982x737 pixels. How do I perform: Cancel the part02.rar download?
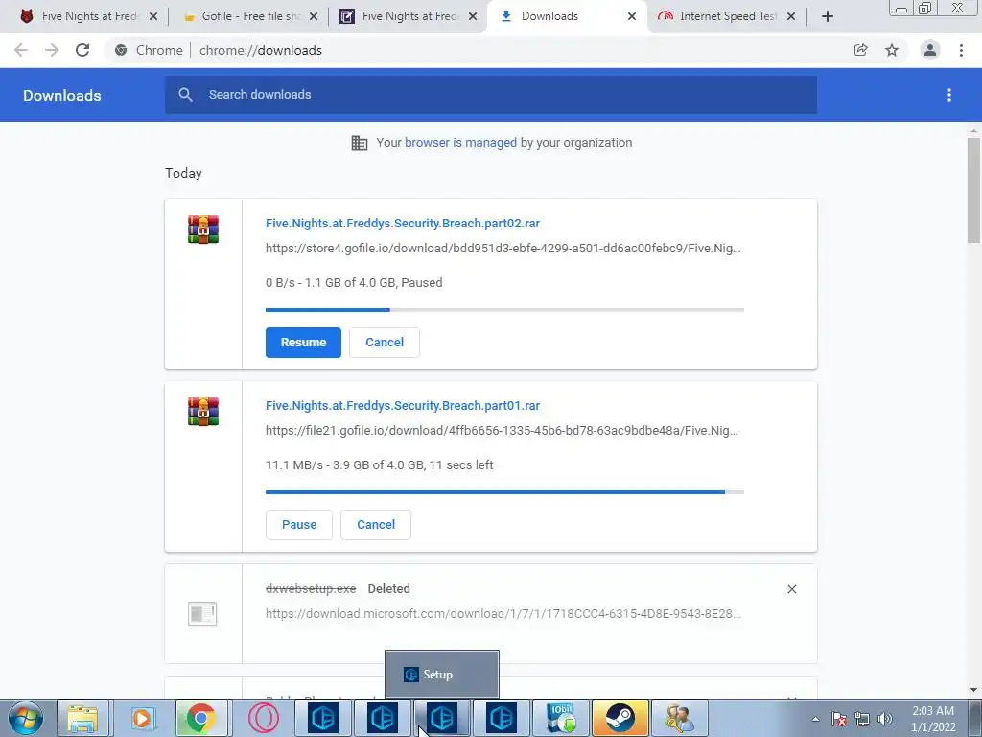click(385, 343)
